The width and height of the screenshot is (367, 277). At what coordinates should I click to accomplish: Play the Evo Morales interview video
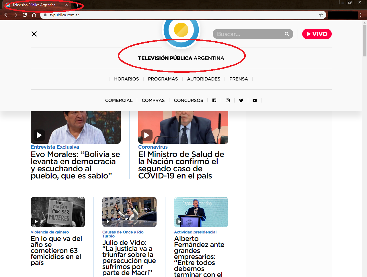[39, 135]
